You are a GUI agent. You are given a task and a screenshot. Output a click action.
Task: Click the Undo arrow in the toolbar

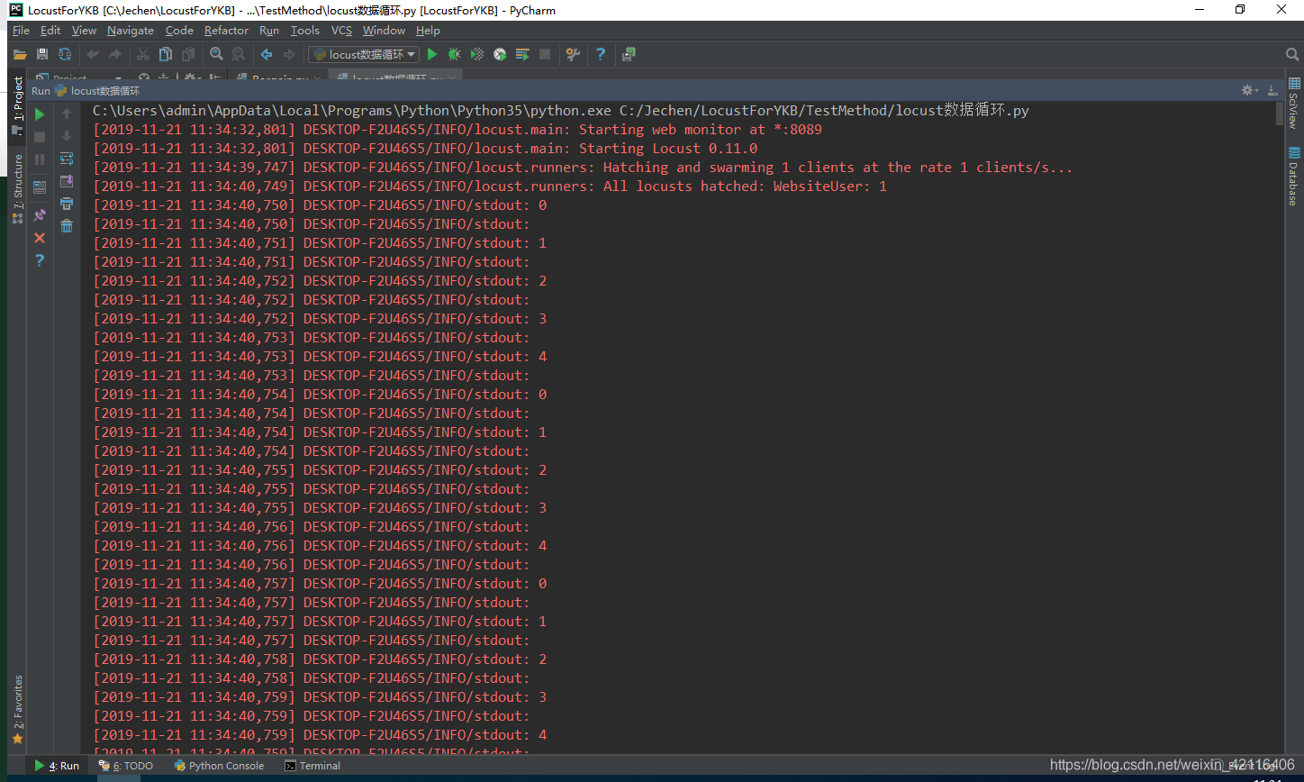tap(93, 54)
